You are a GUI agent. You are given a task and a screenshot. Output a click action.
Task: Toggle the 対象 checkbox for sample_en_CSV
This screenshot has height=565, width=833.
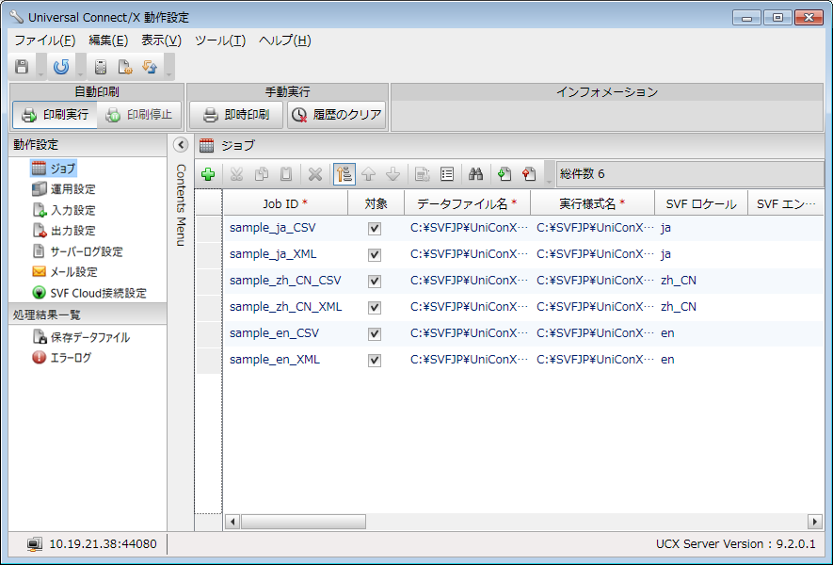click(x=375, y=333)
